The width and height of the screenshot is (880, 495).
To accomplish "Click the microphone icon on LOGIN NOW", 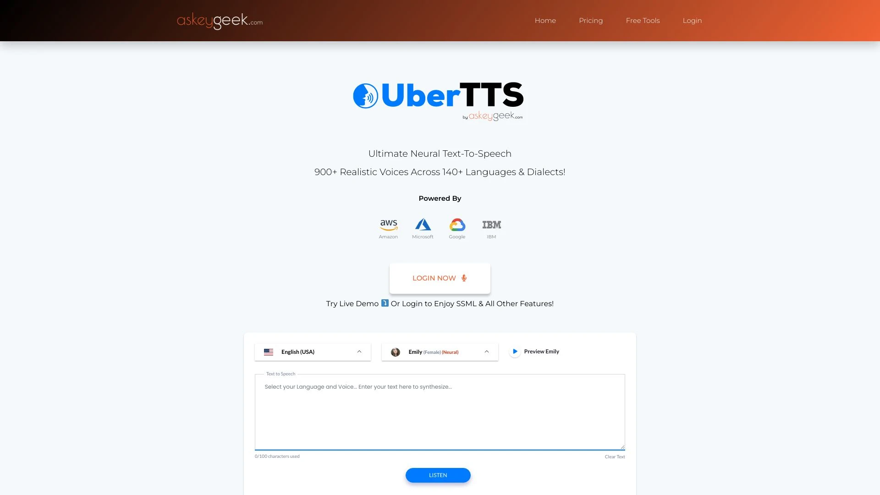I will [464, 278].
